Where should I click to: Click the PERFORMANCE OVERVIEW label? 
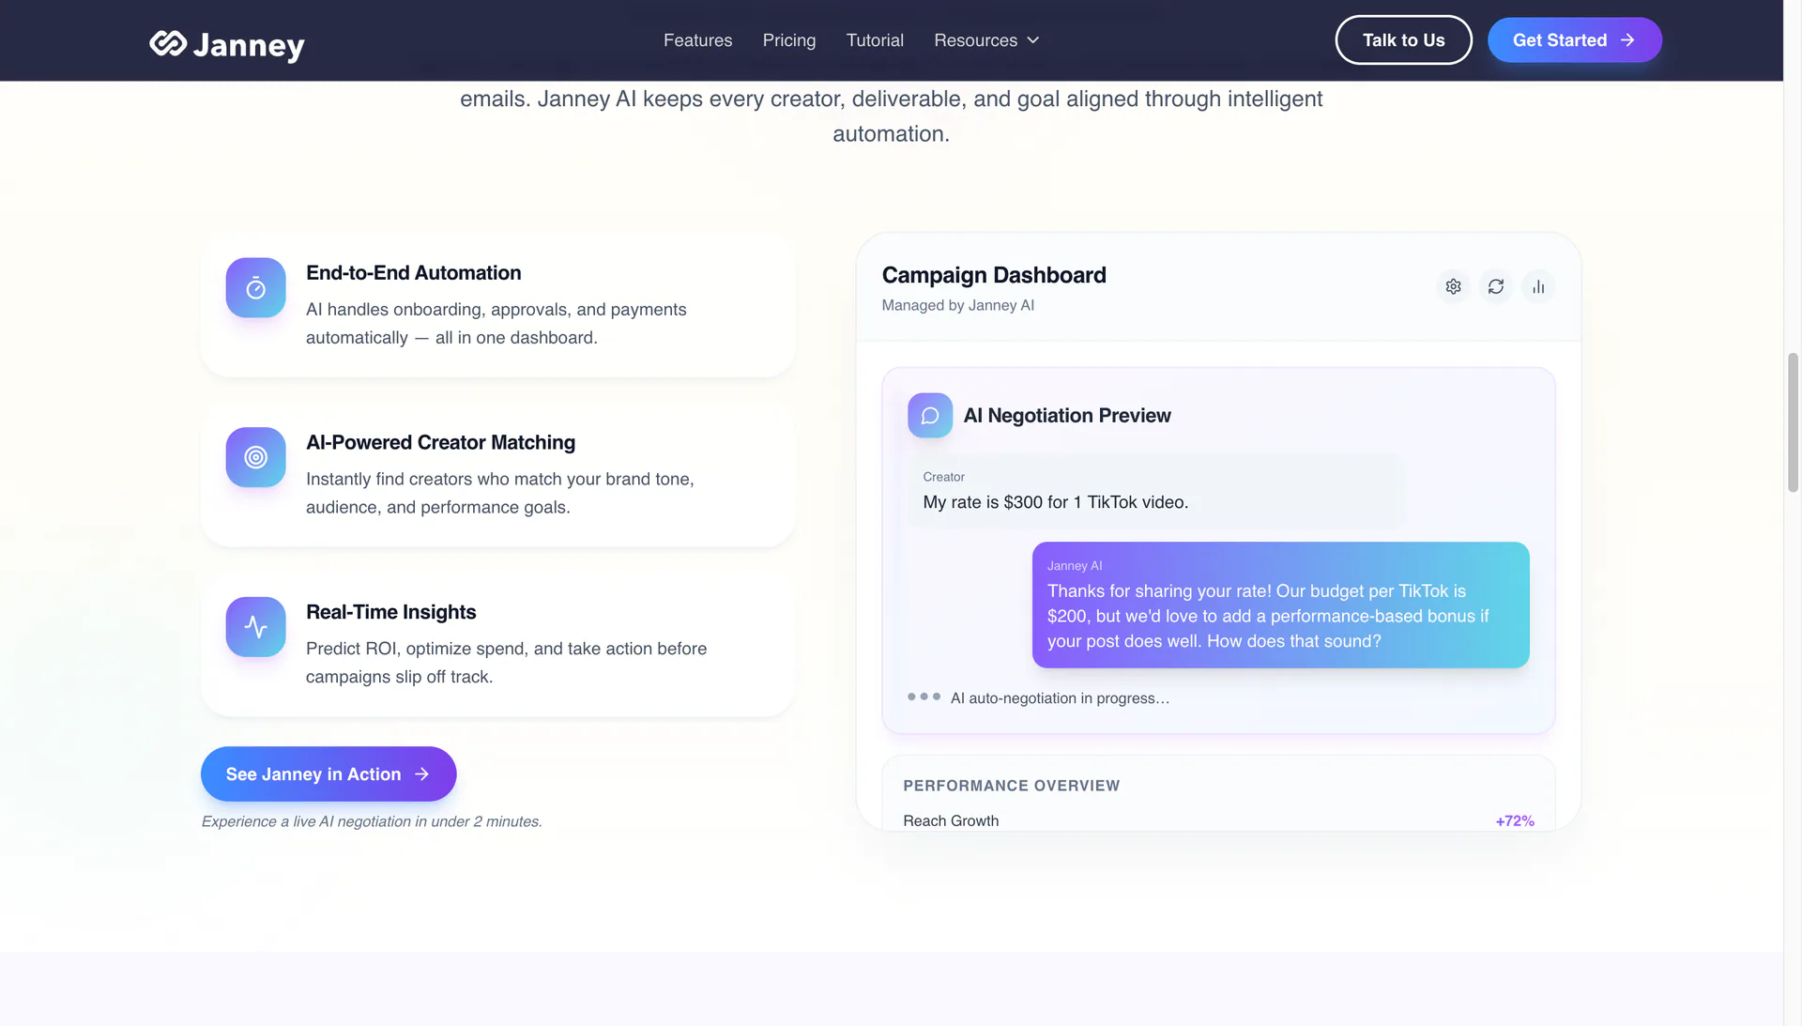1012,786
